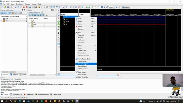Click the Restart simulation toolbar icon
This screenshot has height=103, width=183.
[102, 7]
